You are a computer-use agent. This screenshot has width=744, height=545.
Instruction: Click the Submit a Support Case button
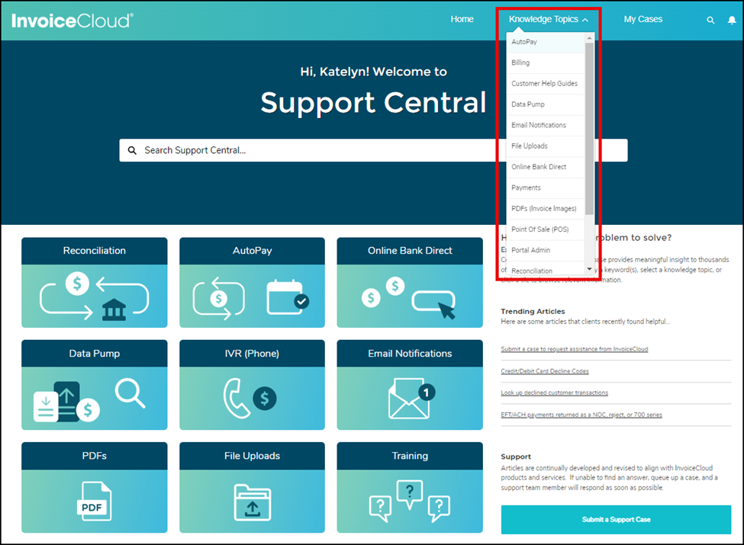[616, 519]
